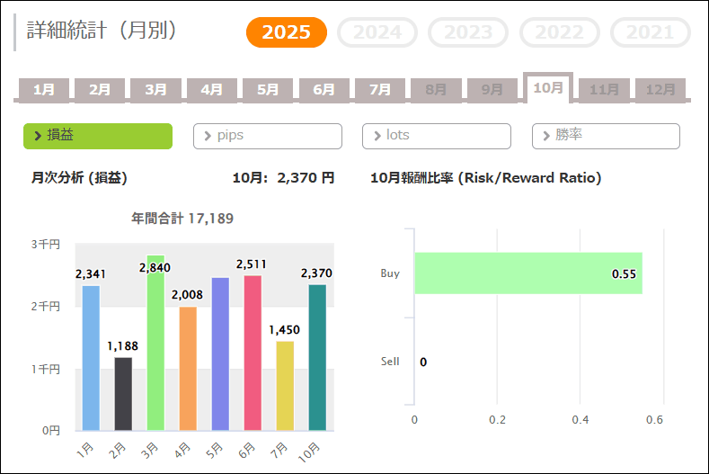Select the 7月 month tab
Viewport: 709px width, 474px height.
coord(380,90)
